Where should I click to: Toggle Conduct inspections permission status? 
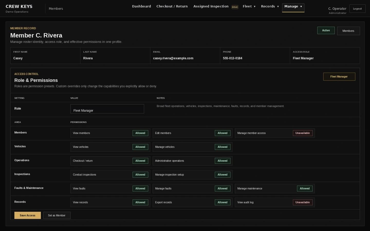pyautogui.click(x=140, y=175)
